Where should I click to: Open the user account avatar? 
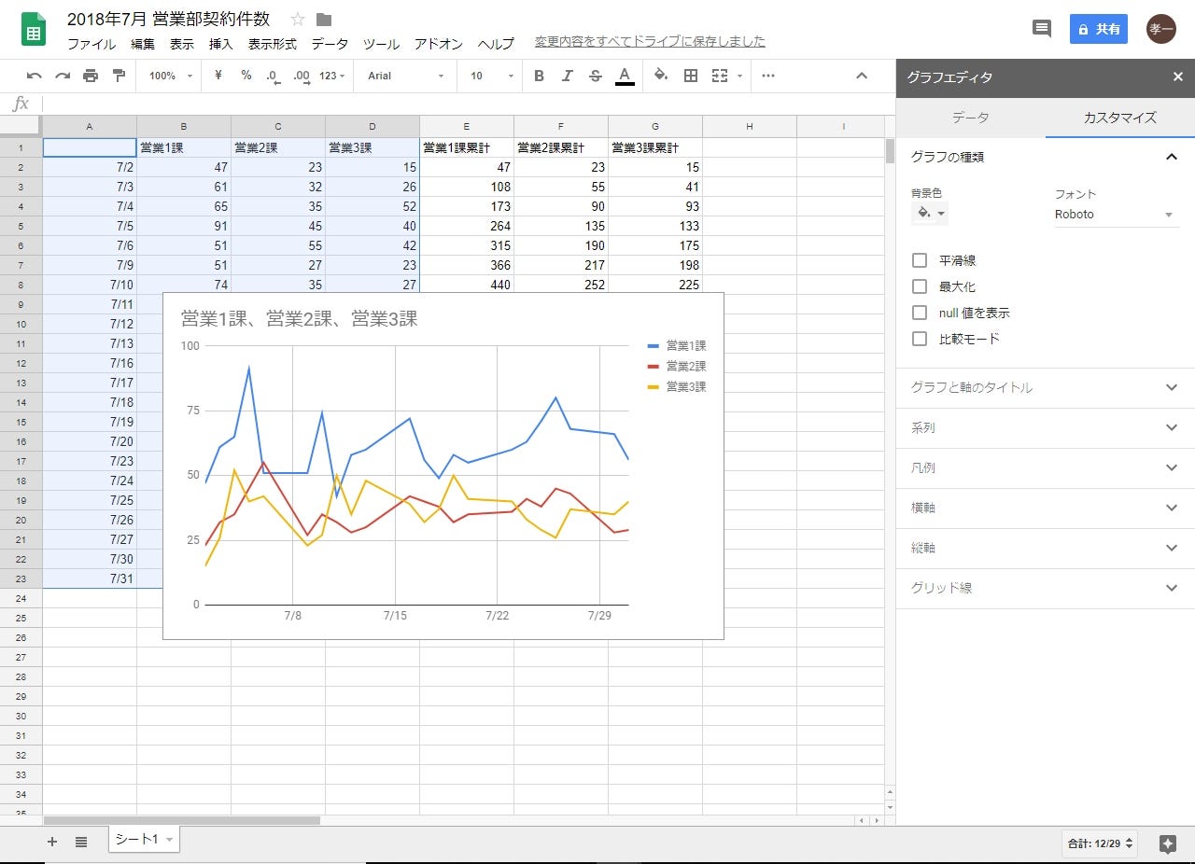click(1160, 29)
